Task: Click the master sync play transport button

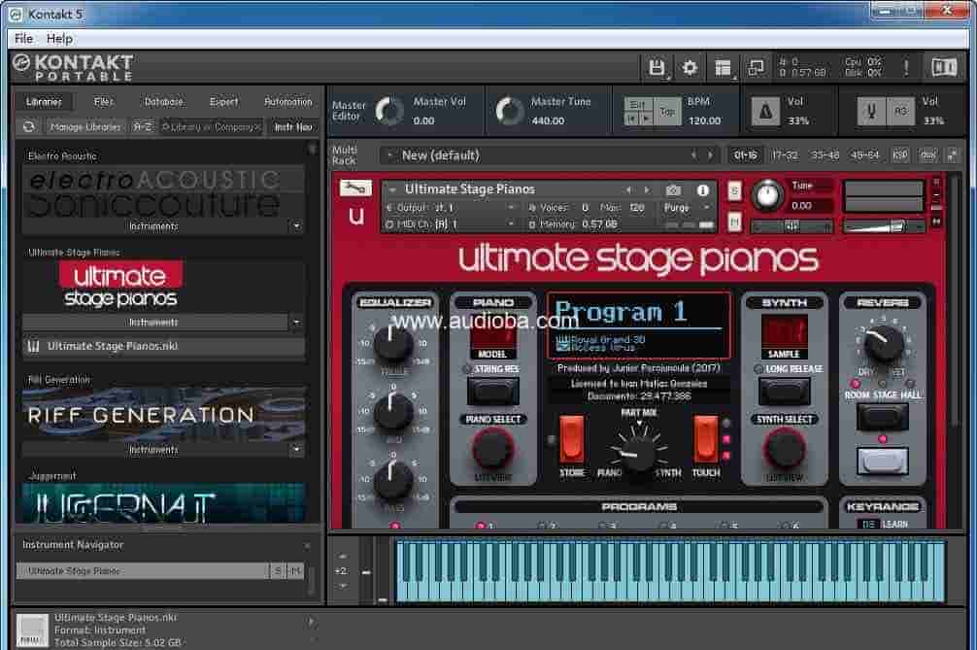Action: pyautogui.click(x=646, y=119)
